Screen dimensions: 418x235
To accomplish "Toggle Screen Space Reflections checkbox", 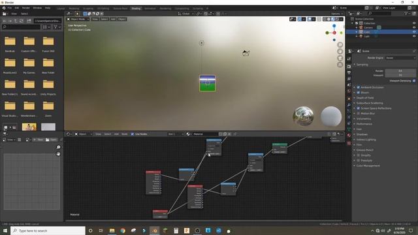I will [359, 108].
